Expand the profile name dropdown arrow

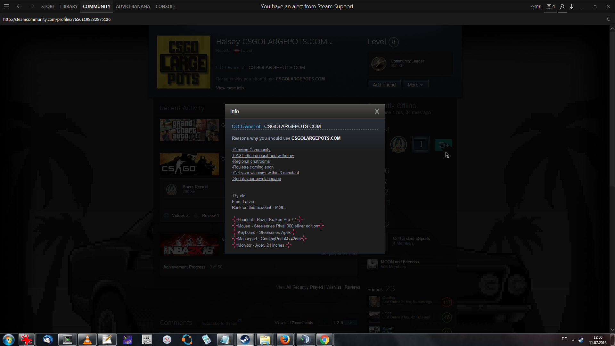pos(331,43)
